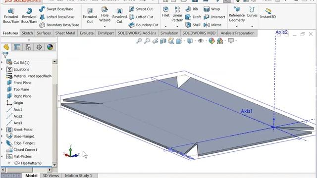
Task: Click the feature tree filter icon
Action: (x=5, y=55)
